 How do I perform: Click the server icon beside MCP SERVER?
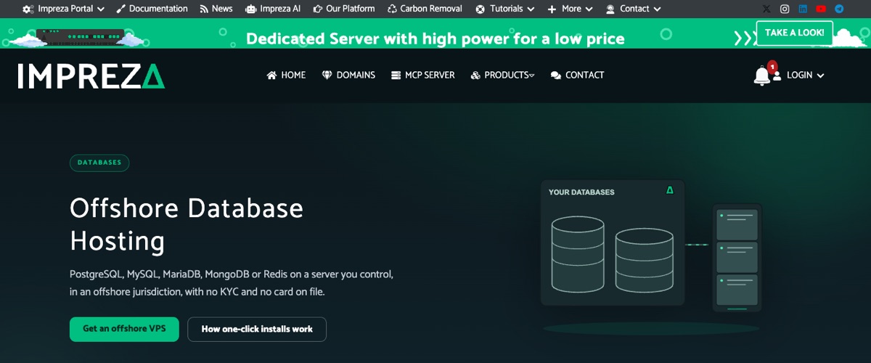(396, 75)
